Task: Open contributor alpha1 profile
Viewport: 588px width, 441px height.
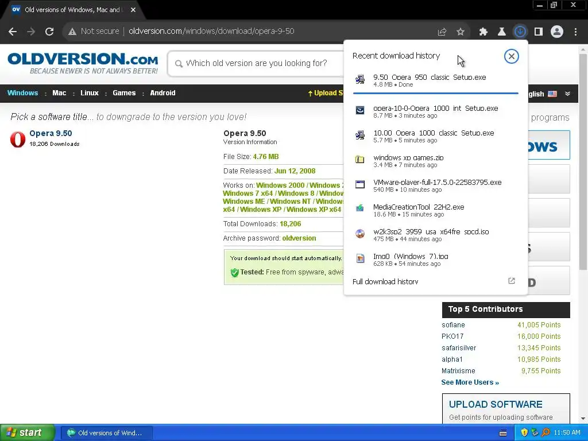Action: (452, 359)
